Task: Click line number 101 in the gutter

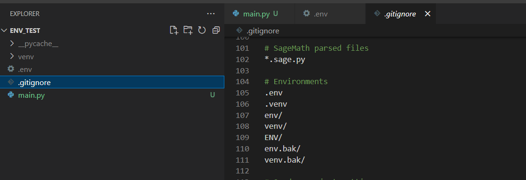Action: [243, 48]
